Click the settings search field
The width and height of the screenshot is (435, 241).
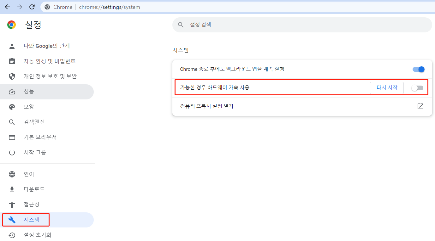click(x=302, y=25)
